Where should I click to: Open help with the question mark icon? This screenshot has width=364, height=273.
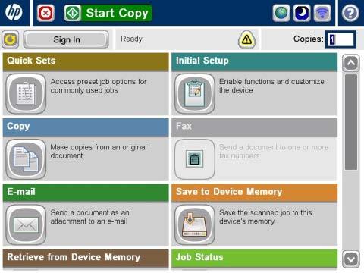[350, 13]
